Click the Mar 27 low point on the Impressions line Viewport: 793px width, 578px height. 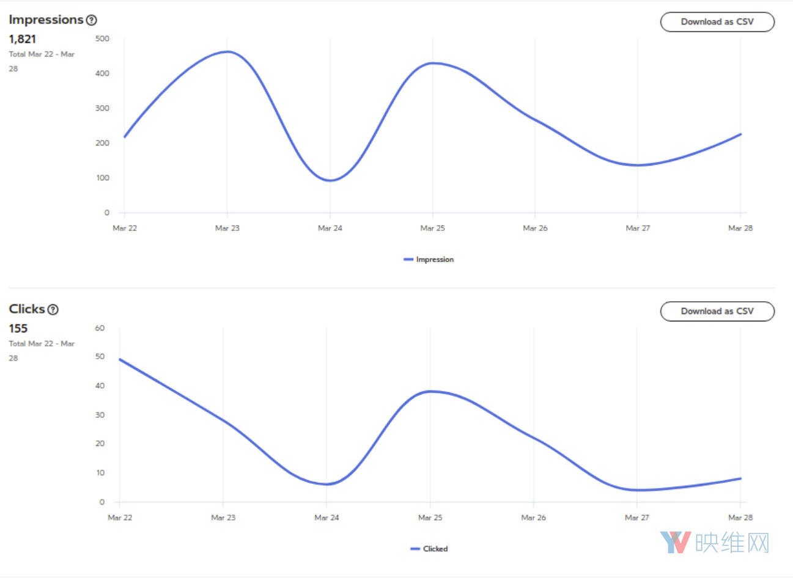click(x=638, y=165)
